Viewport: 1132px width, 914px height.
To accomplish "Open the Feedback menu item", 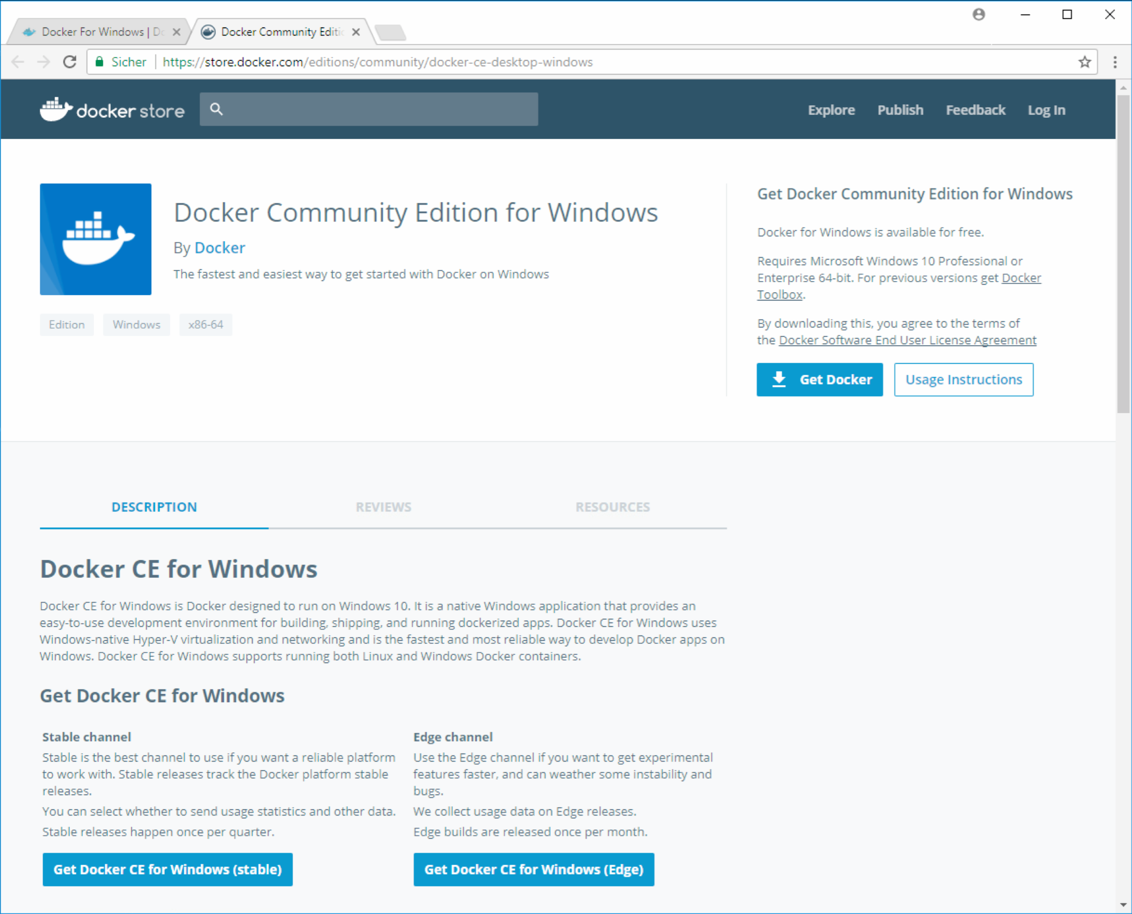I will tap(976, 110).
